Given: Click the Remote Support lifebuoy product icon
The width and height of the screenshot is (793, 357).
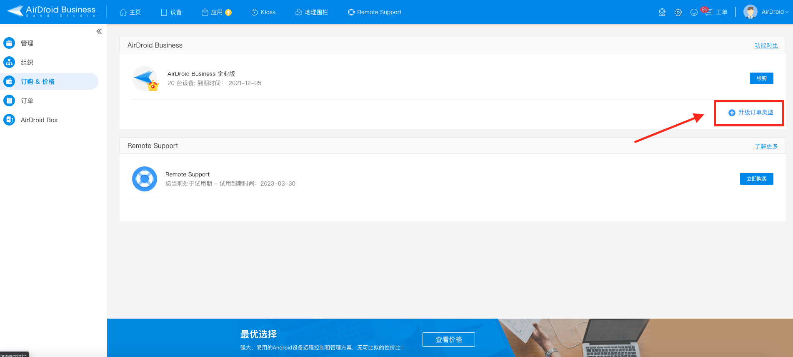Looking at the screenshot, I should [145, 179].
